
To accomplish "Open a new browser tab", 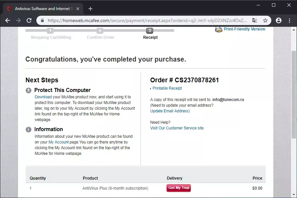I will [x=90, y=9].
